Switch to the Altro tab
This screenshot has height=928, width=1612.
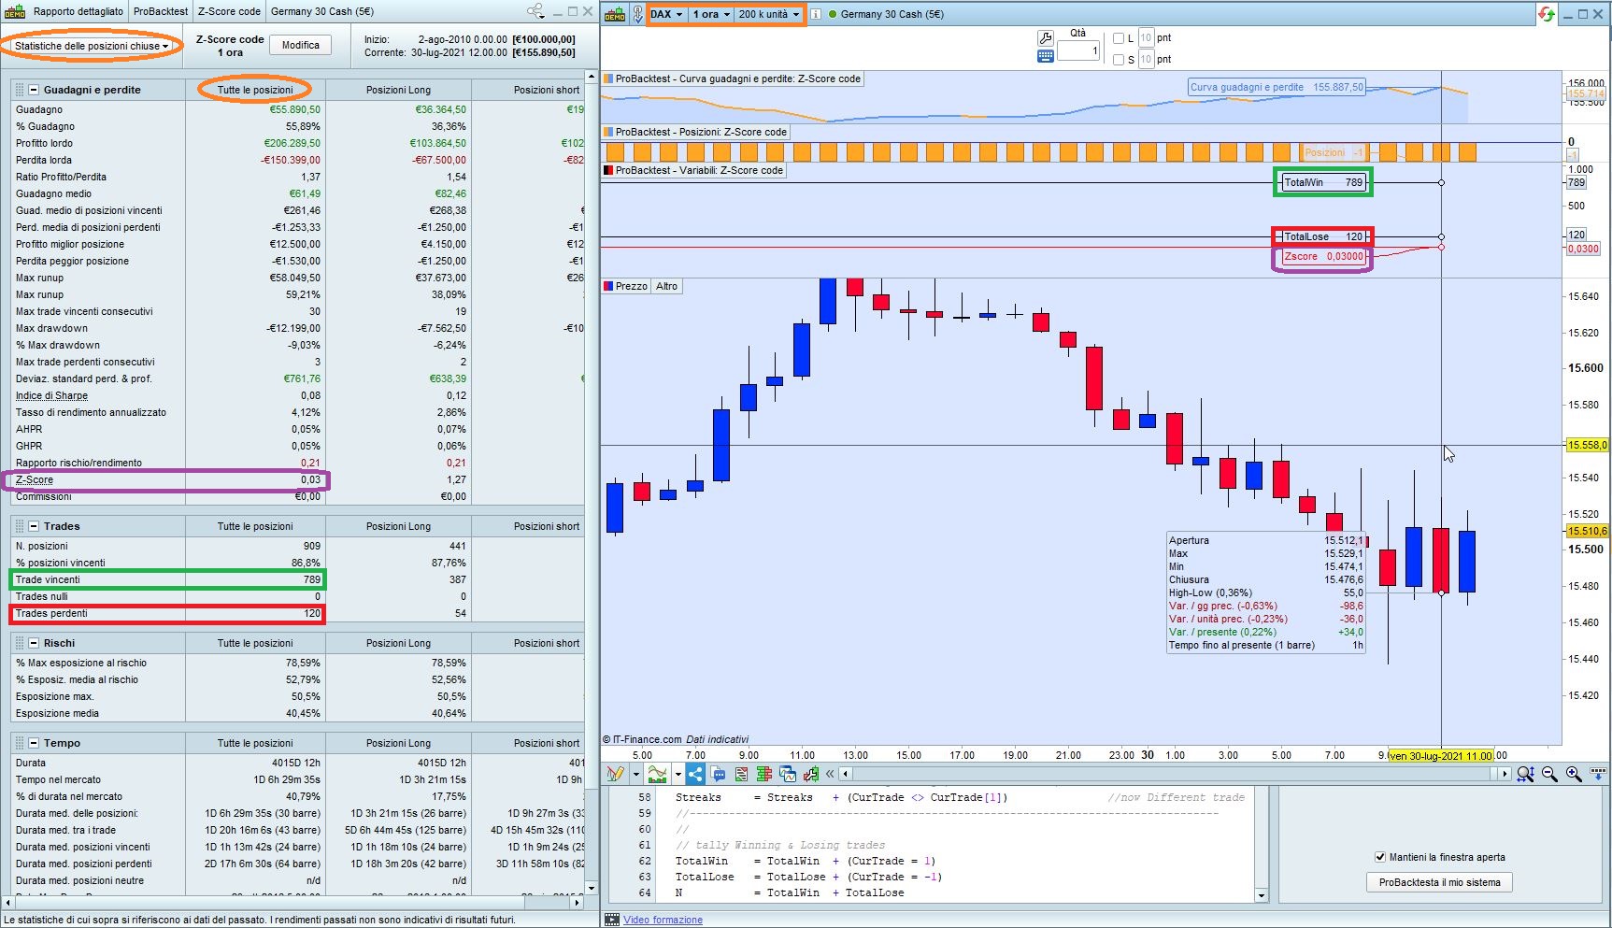click(666, 286)
